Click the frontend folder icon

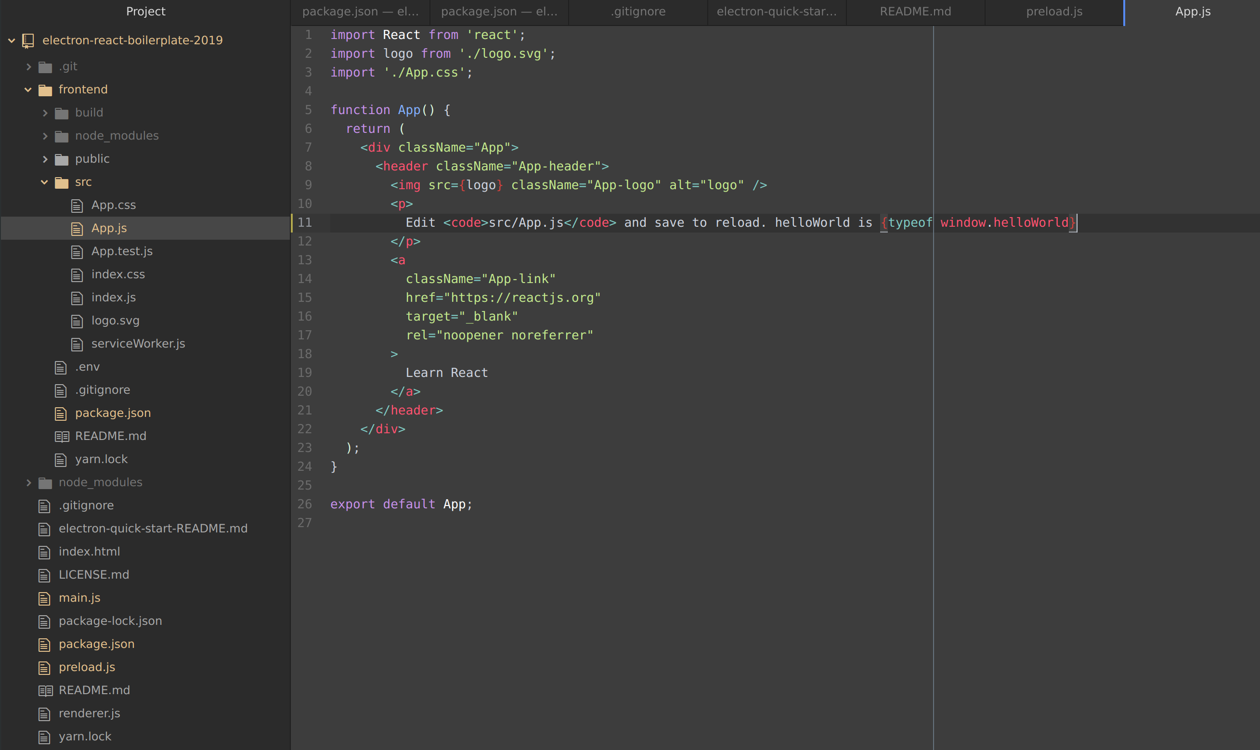pyautogui.click(x=45, y=90)
